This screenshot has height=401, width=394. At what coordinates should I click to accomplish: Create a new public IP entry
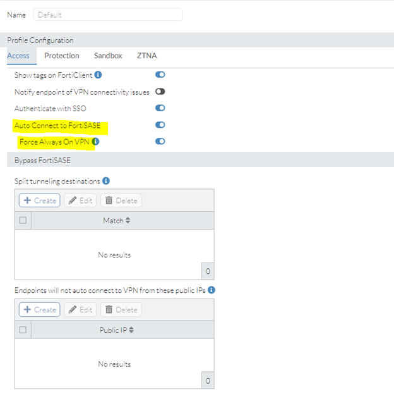[39, 310]
